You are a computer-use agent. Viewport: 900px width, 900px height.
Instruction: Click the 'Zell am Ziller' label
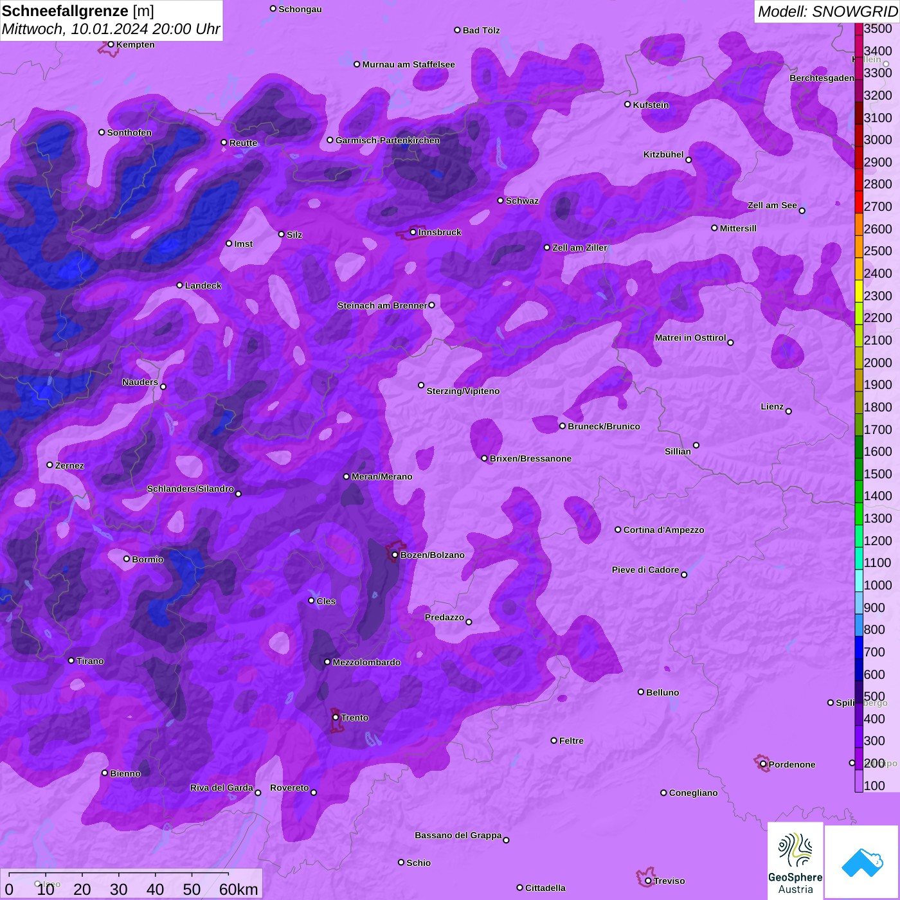click(x=579, y=248)
